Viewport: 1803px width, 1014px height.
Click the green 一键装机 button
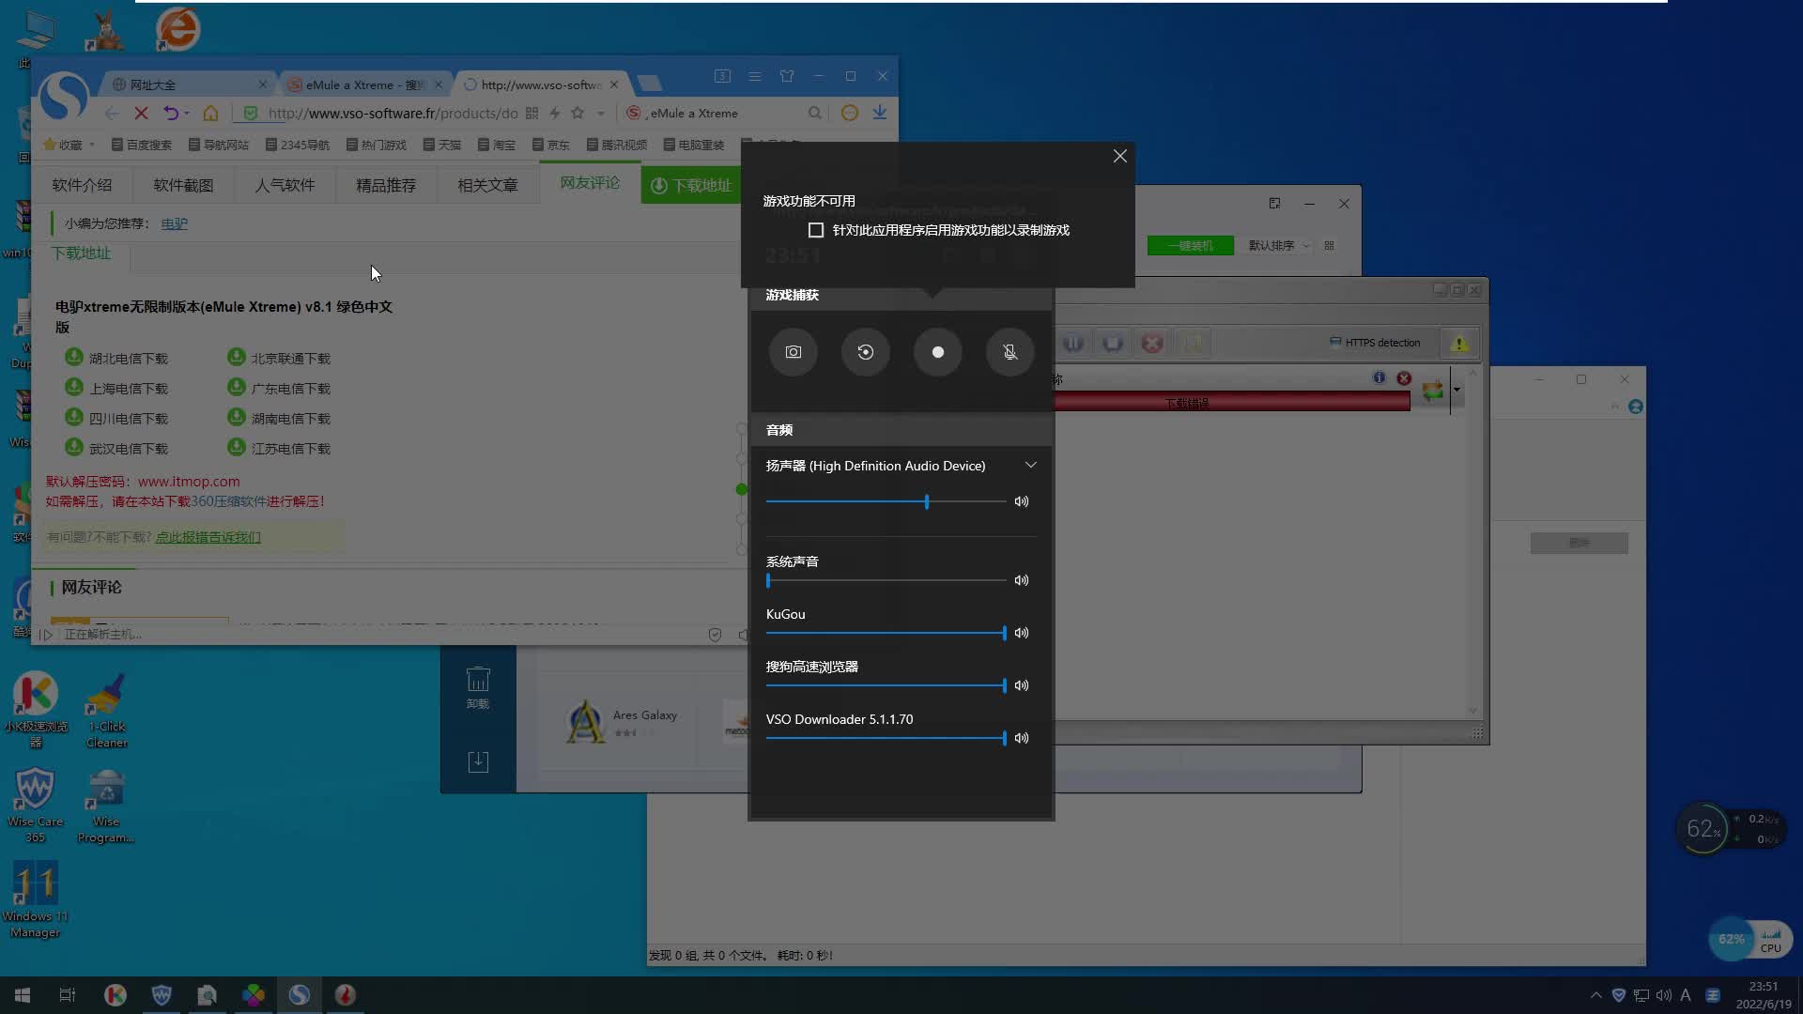[x=1190, y=245]
